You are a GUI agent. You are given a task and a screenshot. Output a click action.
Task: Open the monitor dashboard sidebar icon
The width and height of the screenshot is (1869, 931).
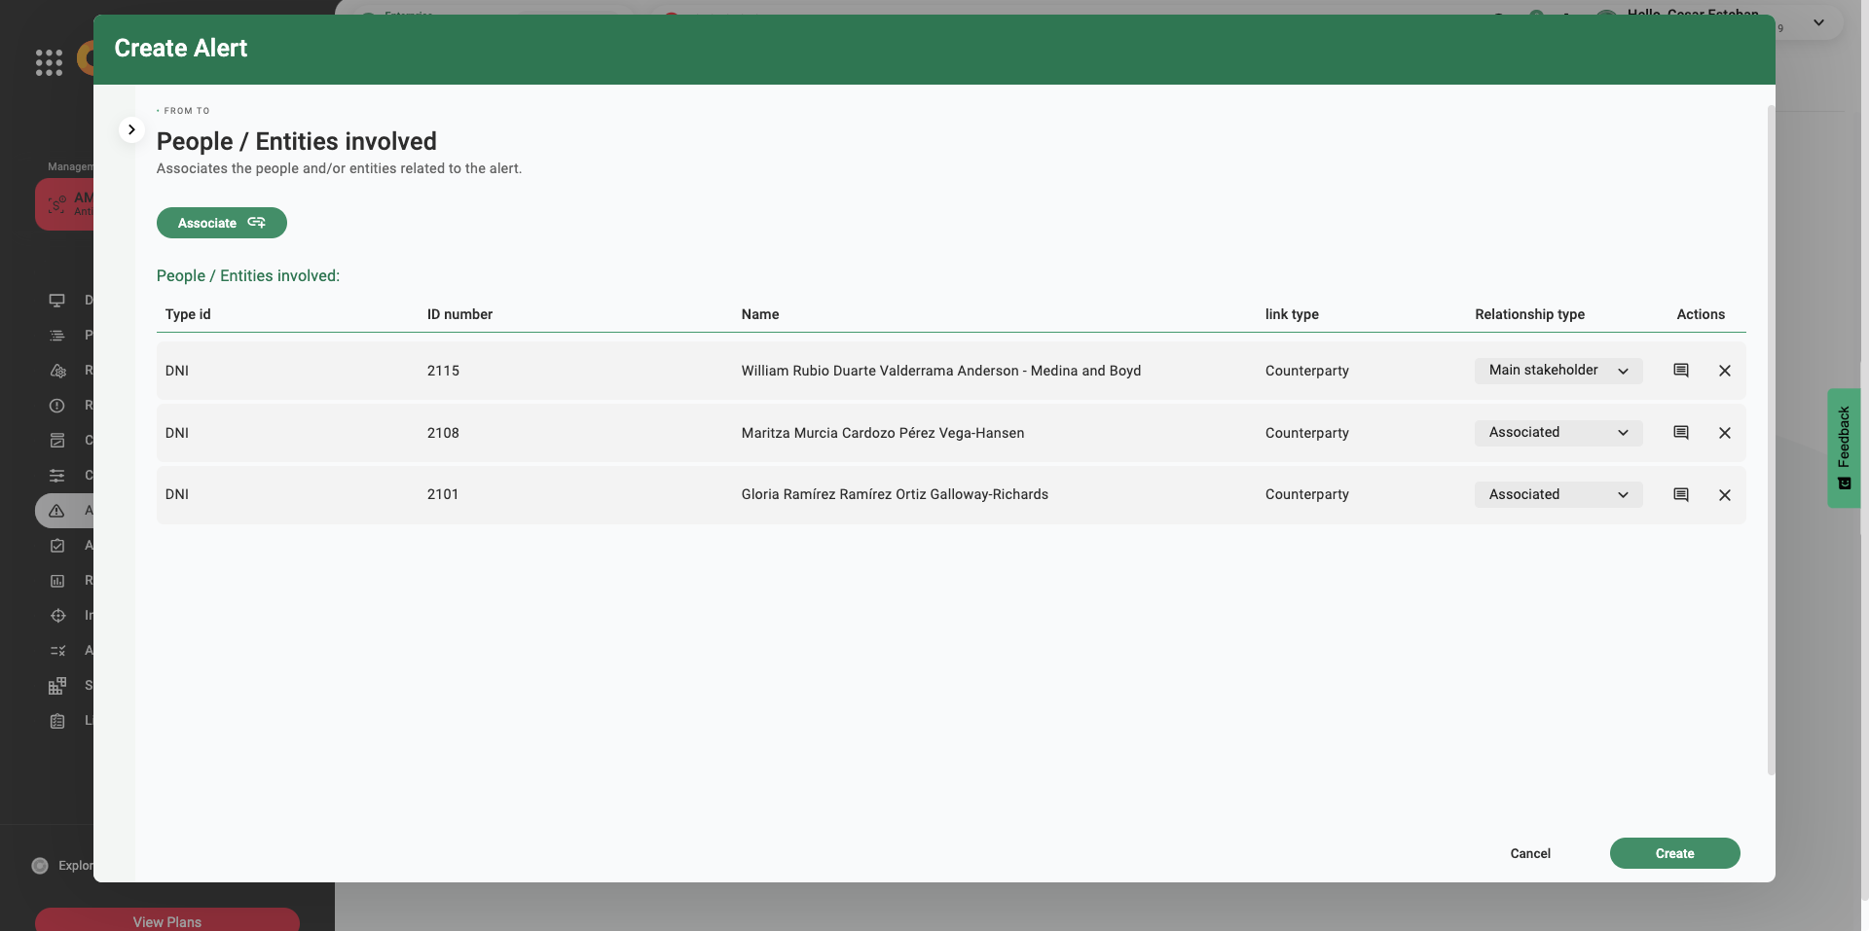[57, 301]
